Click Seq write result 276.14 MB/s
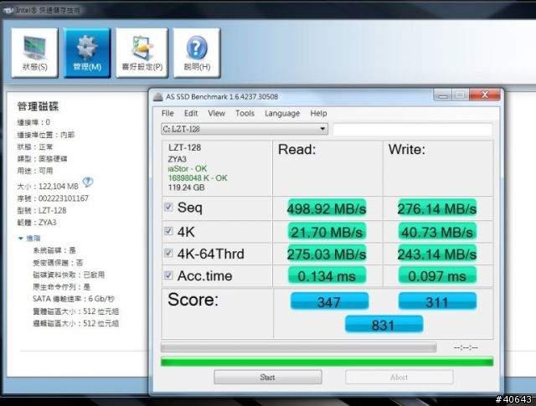536x406 pixels. coord(437,208)
